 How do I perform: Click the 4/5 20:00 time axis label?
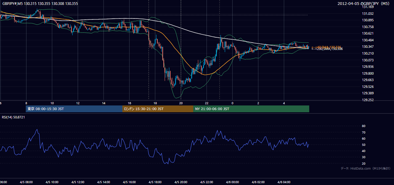(x=181, y=182)
